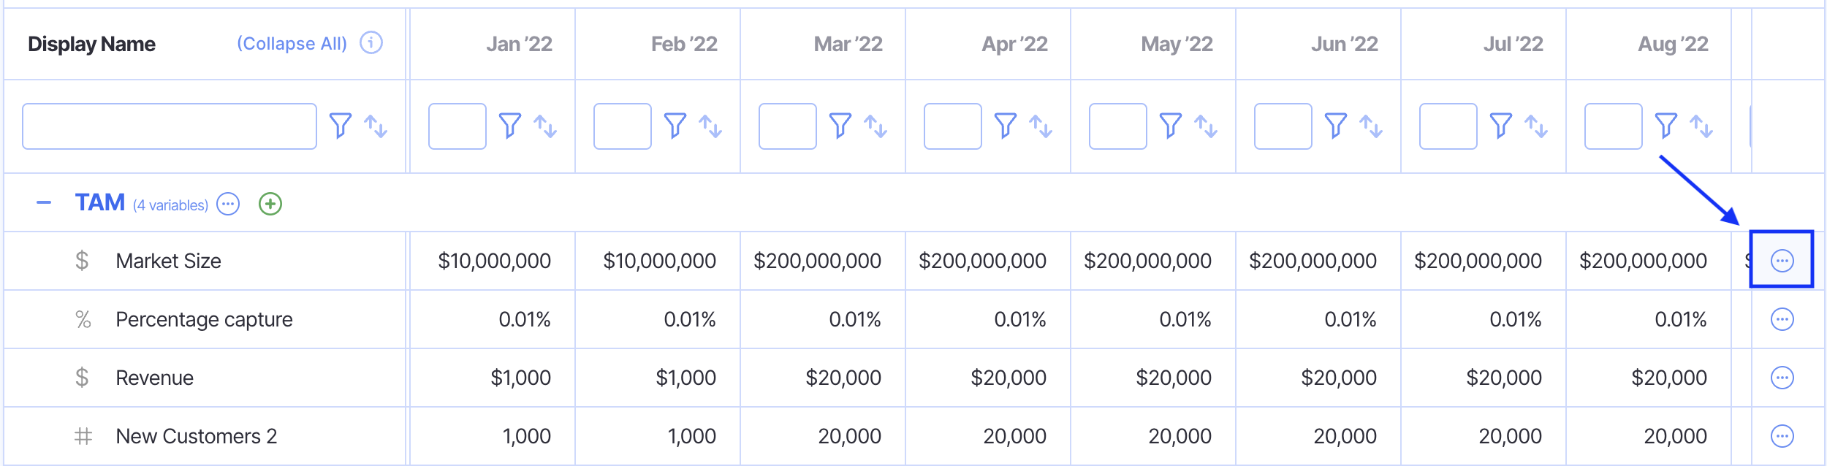Open the Aug '22 column filter
Image resolution: width=1827 pixels, height=466 pixels.
pyautogui.click(x=1666, y=126)
